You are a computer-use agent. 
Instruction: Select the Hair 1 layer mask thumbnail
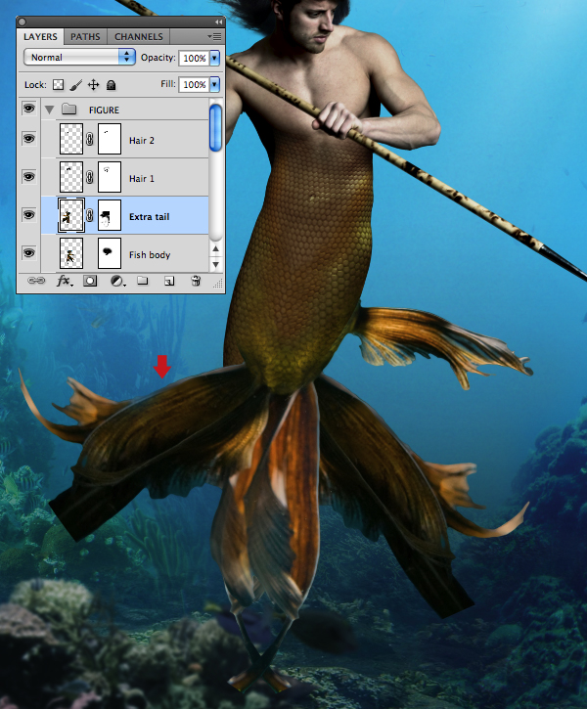click(x=110, y=177)
